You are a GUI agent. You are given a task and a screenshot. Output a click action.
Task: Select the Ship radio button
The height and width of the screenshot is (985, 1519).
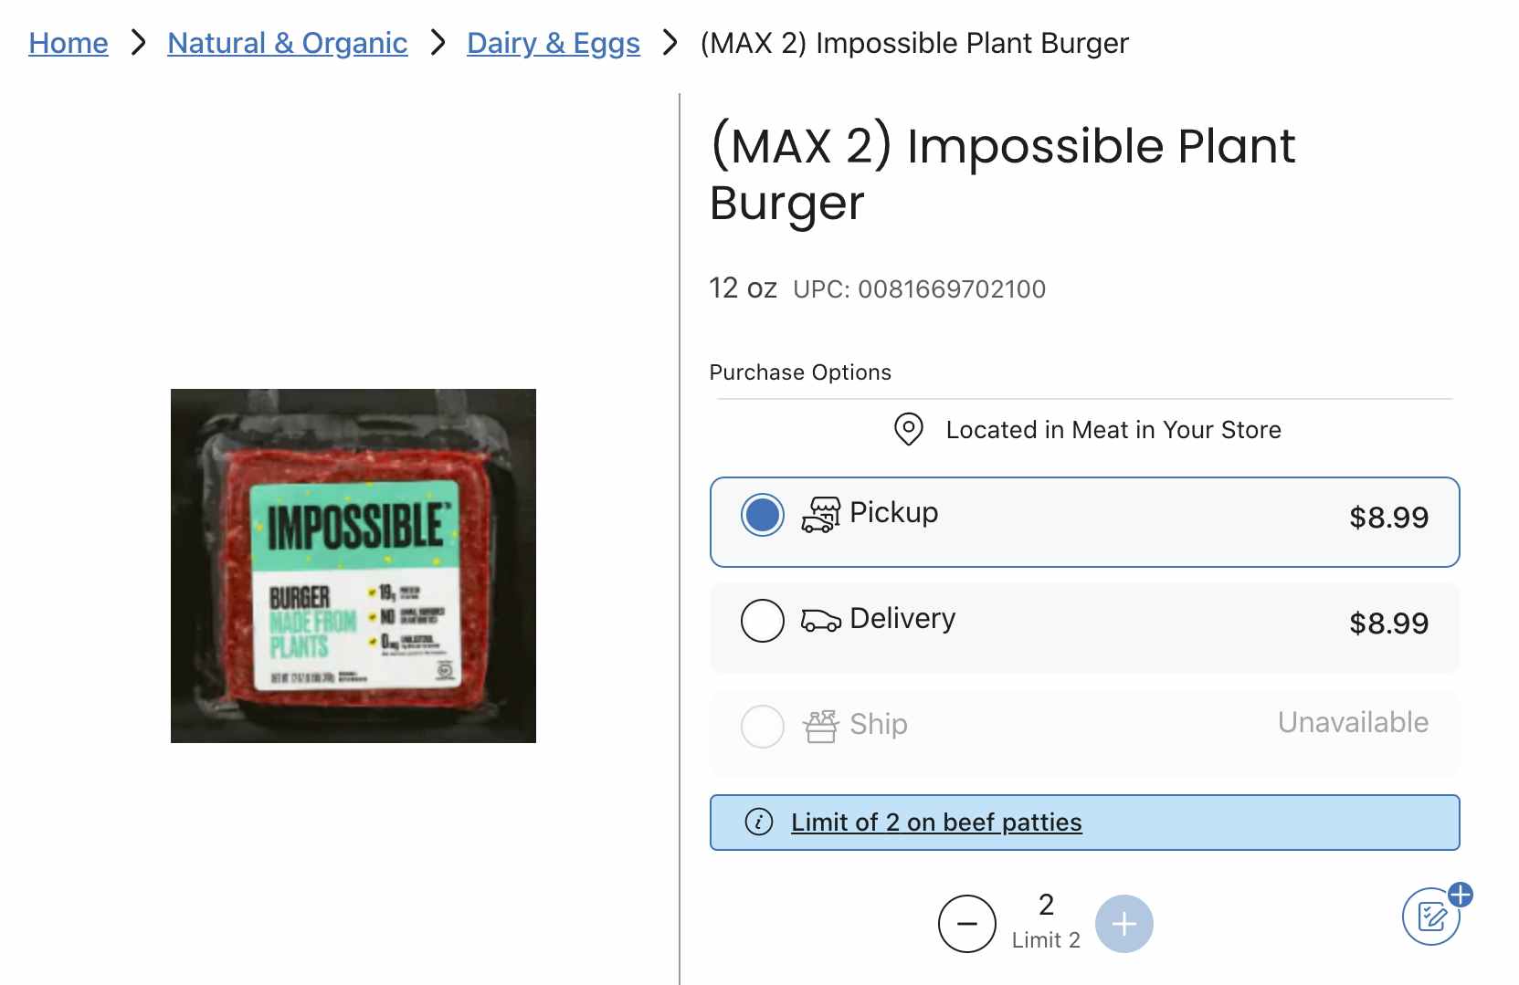click(762, 727)
